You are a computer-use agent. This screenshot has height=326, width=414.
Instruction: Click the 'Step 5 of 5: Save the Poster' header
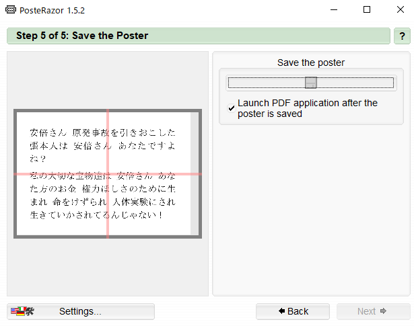[x=82, y=36]
